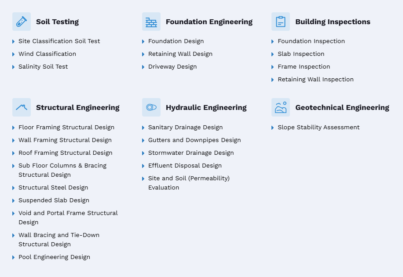Open the Site Classification Soil Test link

(59, 41)
